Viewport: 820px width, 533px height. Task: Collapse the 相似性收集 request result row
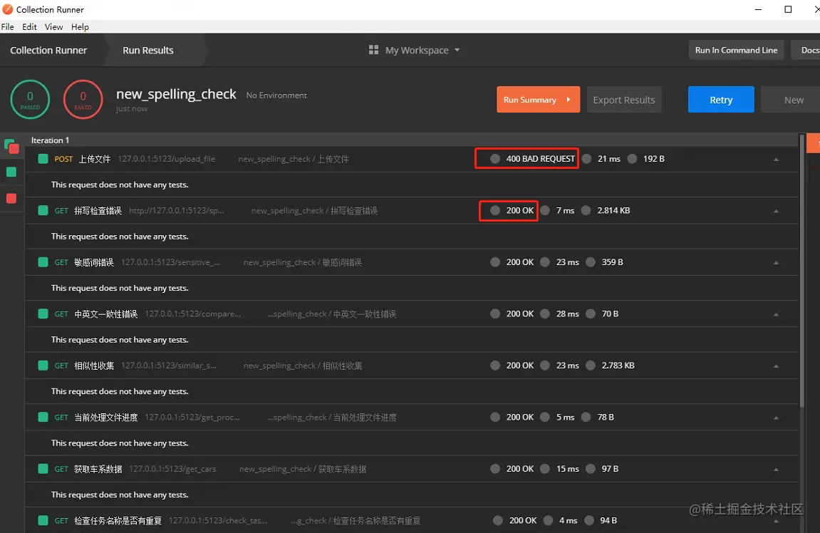click(x=776, y=366)
